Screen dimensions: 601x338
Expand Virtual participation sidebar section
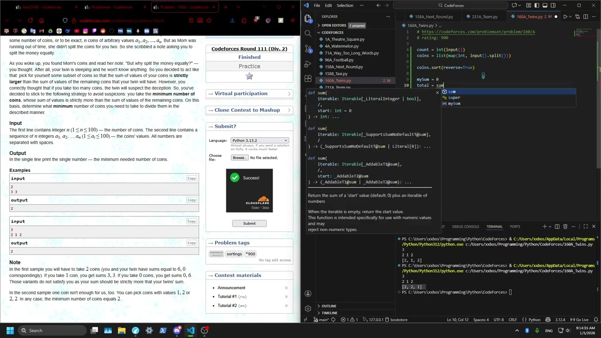point(249,93)
